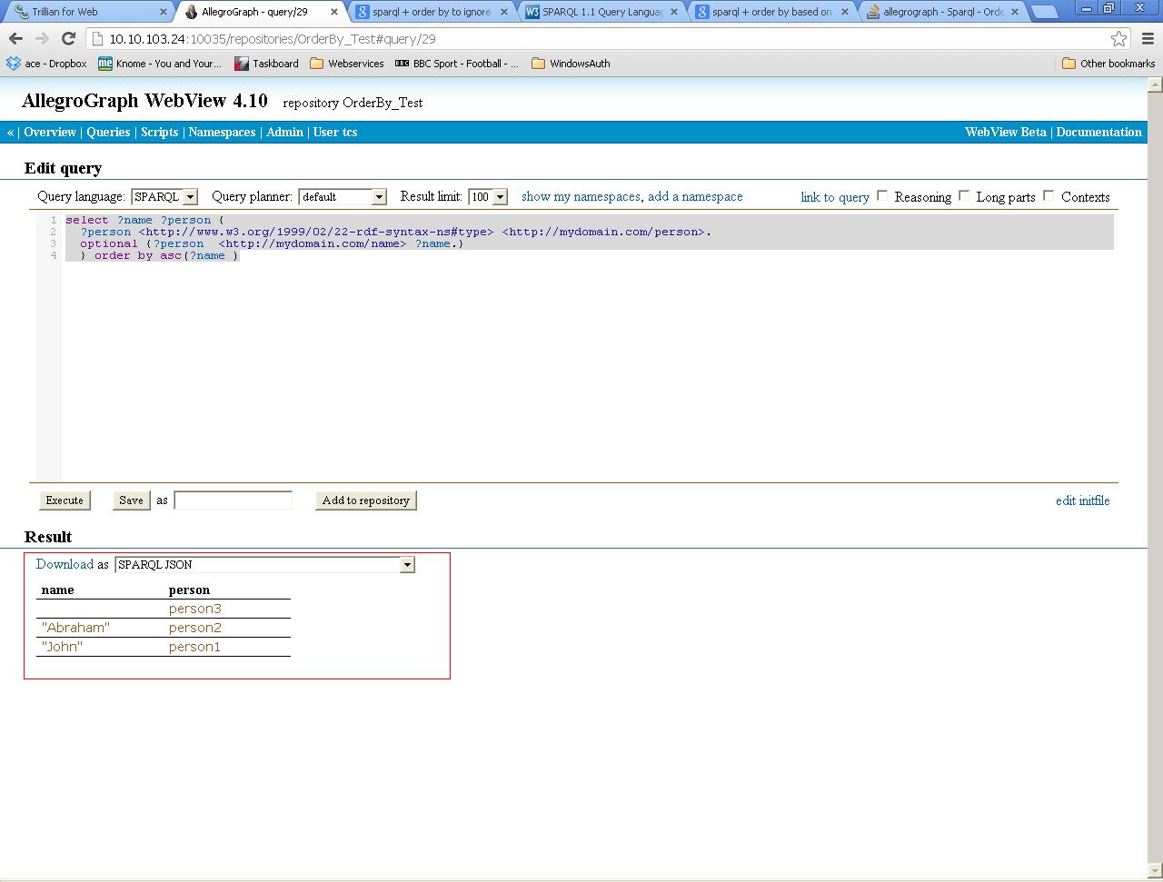Expand the Result limit 100 dropdown
The height and width of the screenshot is (882, 1163).
[488, 196]
